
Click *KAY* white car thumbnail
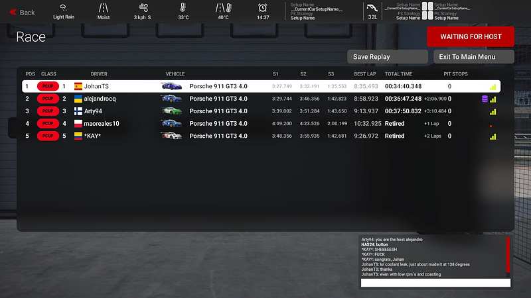(x=171, y=136)
